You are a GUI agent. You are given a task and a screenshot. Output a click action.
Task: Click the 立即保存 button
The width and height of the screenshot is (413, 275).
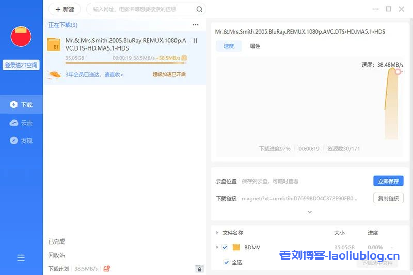coord(388,181)
